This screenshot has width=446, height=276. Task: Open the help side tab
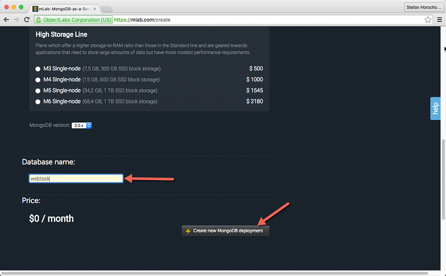click(x=435, y=108)
